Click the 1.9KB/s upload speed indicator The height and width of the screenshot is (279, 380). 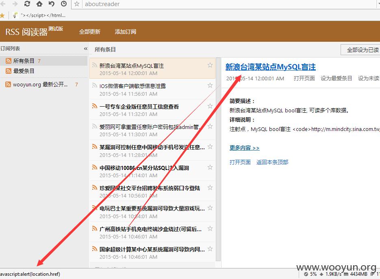[x=330, y=274]
